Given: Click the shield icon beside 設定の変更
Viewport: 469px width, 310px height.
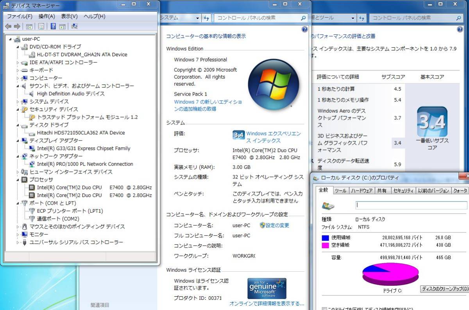Looking at the screenshot, I should pos(263,225).
